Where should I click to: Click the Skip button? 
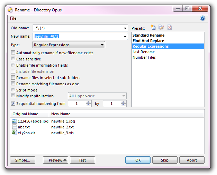click(x=165, y=160)
